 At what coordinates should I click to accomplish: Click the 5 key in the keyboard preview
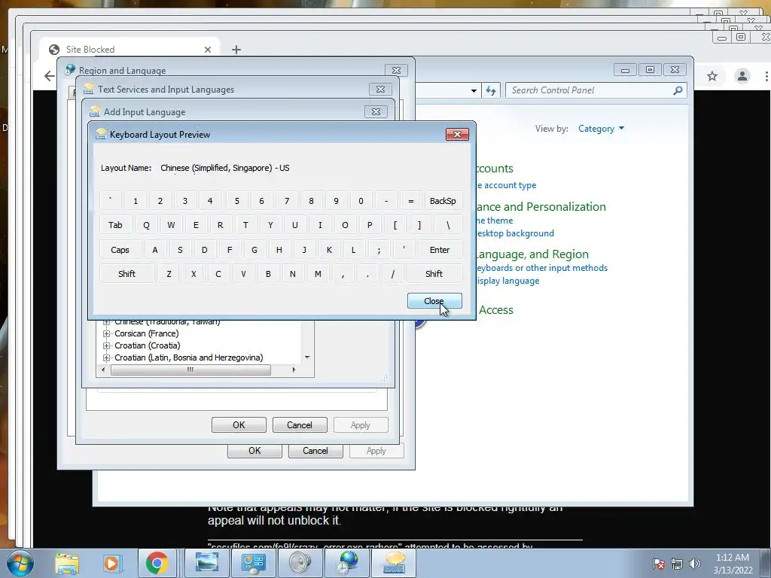coord(237,200)
